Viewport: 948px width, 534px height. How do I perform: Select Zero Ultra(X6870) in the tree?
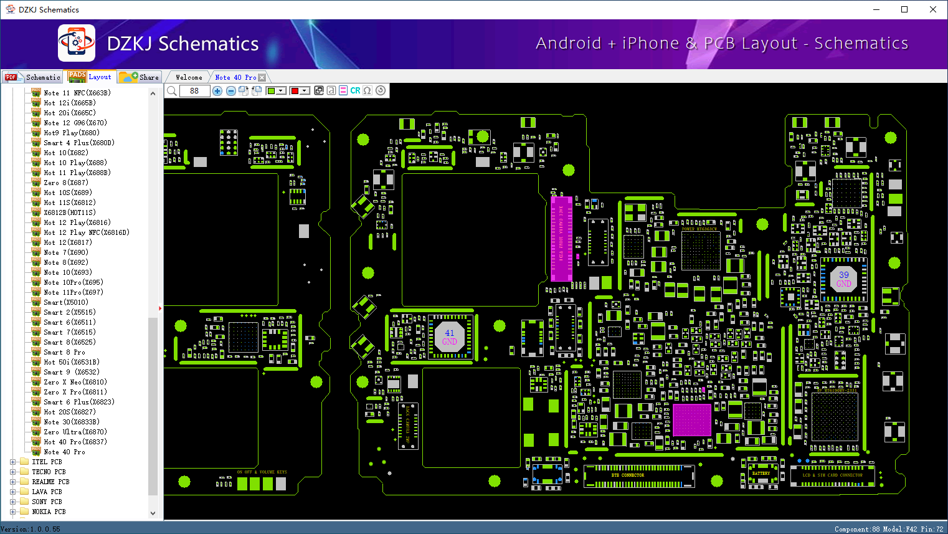[x=75, y=432]
